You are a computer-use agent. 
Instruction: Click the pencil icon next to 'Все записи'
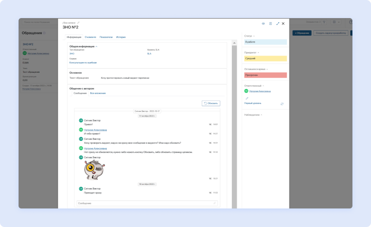(78, 22)
